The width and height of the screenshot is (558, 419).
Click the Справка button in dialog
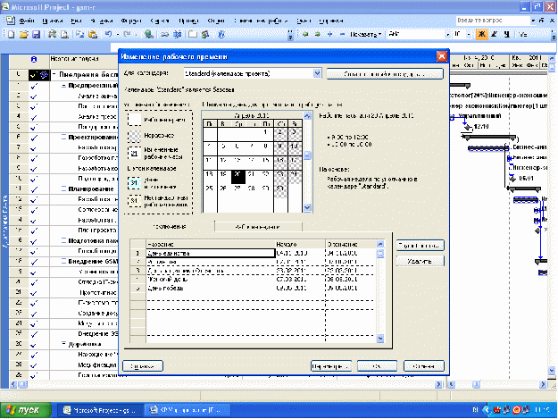click(x=143, y=366)
